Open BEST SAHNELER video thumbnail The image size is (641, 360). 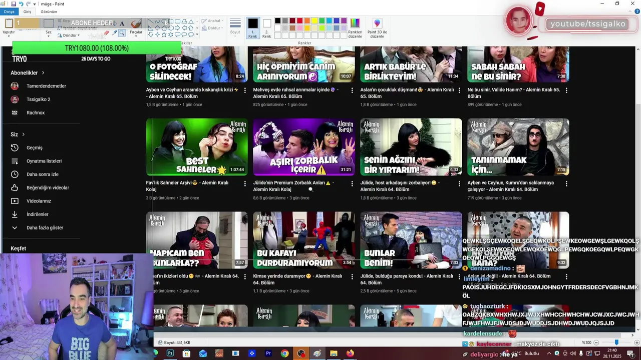(197, 147)
